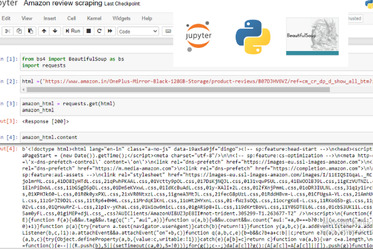Open the Kernel menu
This screenshot has width=373, height=249.
(x=94, y=18)
